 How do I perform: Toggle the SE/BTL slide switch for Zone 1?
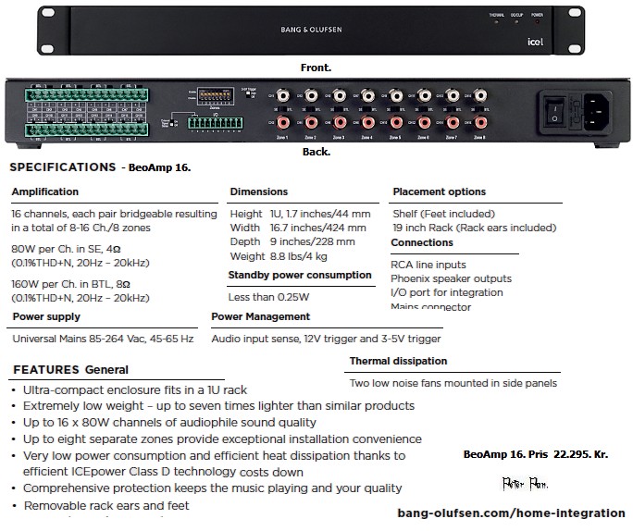click(x=282, y=109)
